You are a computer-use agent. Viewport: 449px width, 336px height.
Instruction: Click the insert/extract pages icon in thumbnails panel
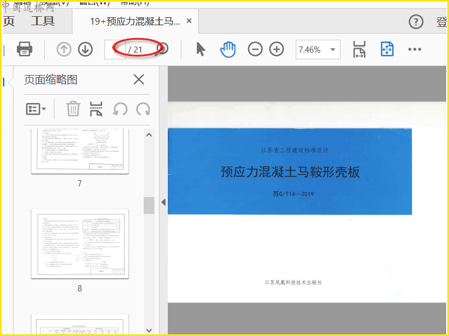[x=96, y=109]
